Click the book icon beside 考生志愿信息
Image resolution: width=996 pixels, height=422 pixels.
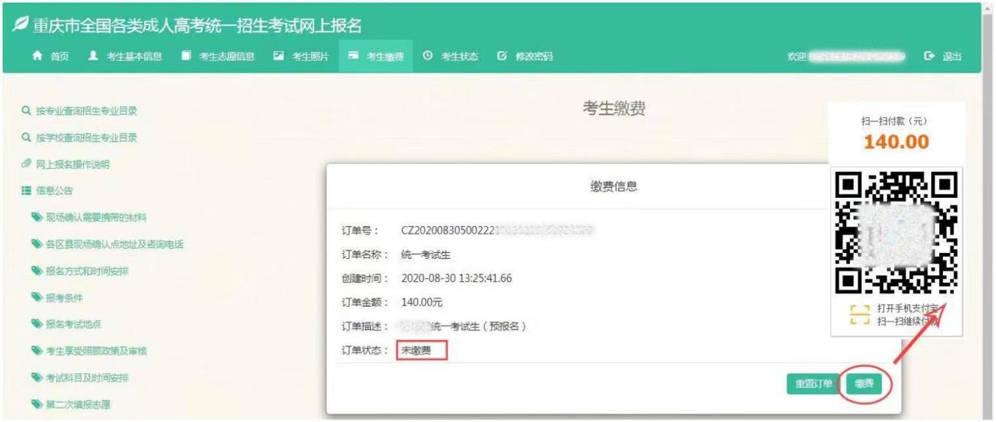185,56
